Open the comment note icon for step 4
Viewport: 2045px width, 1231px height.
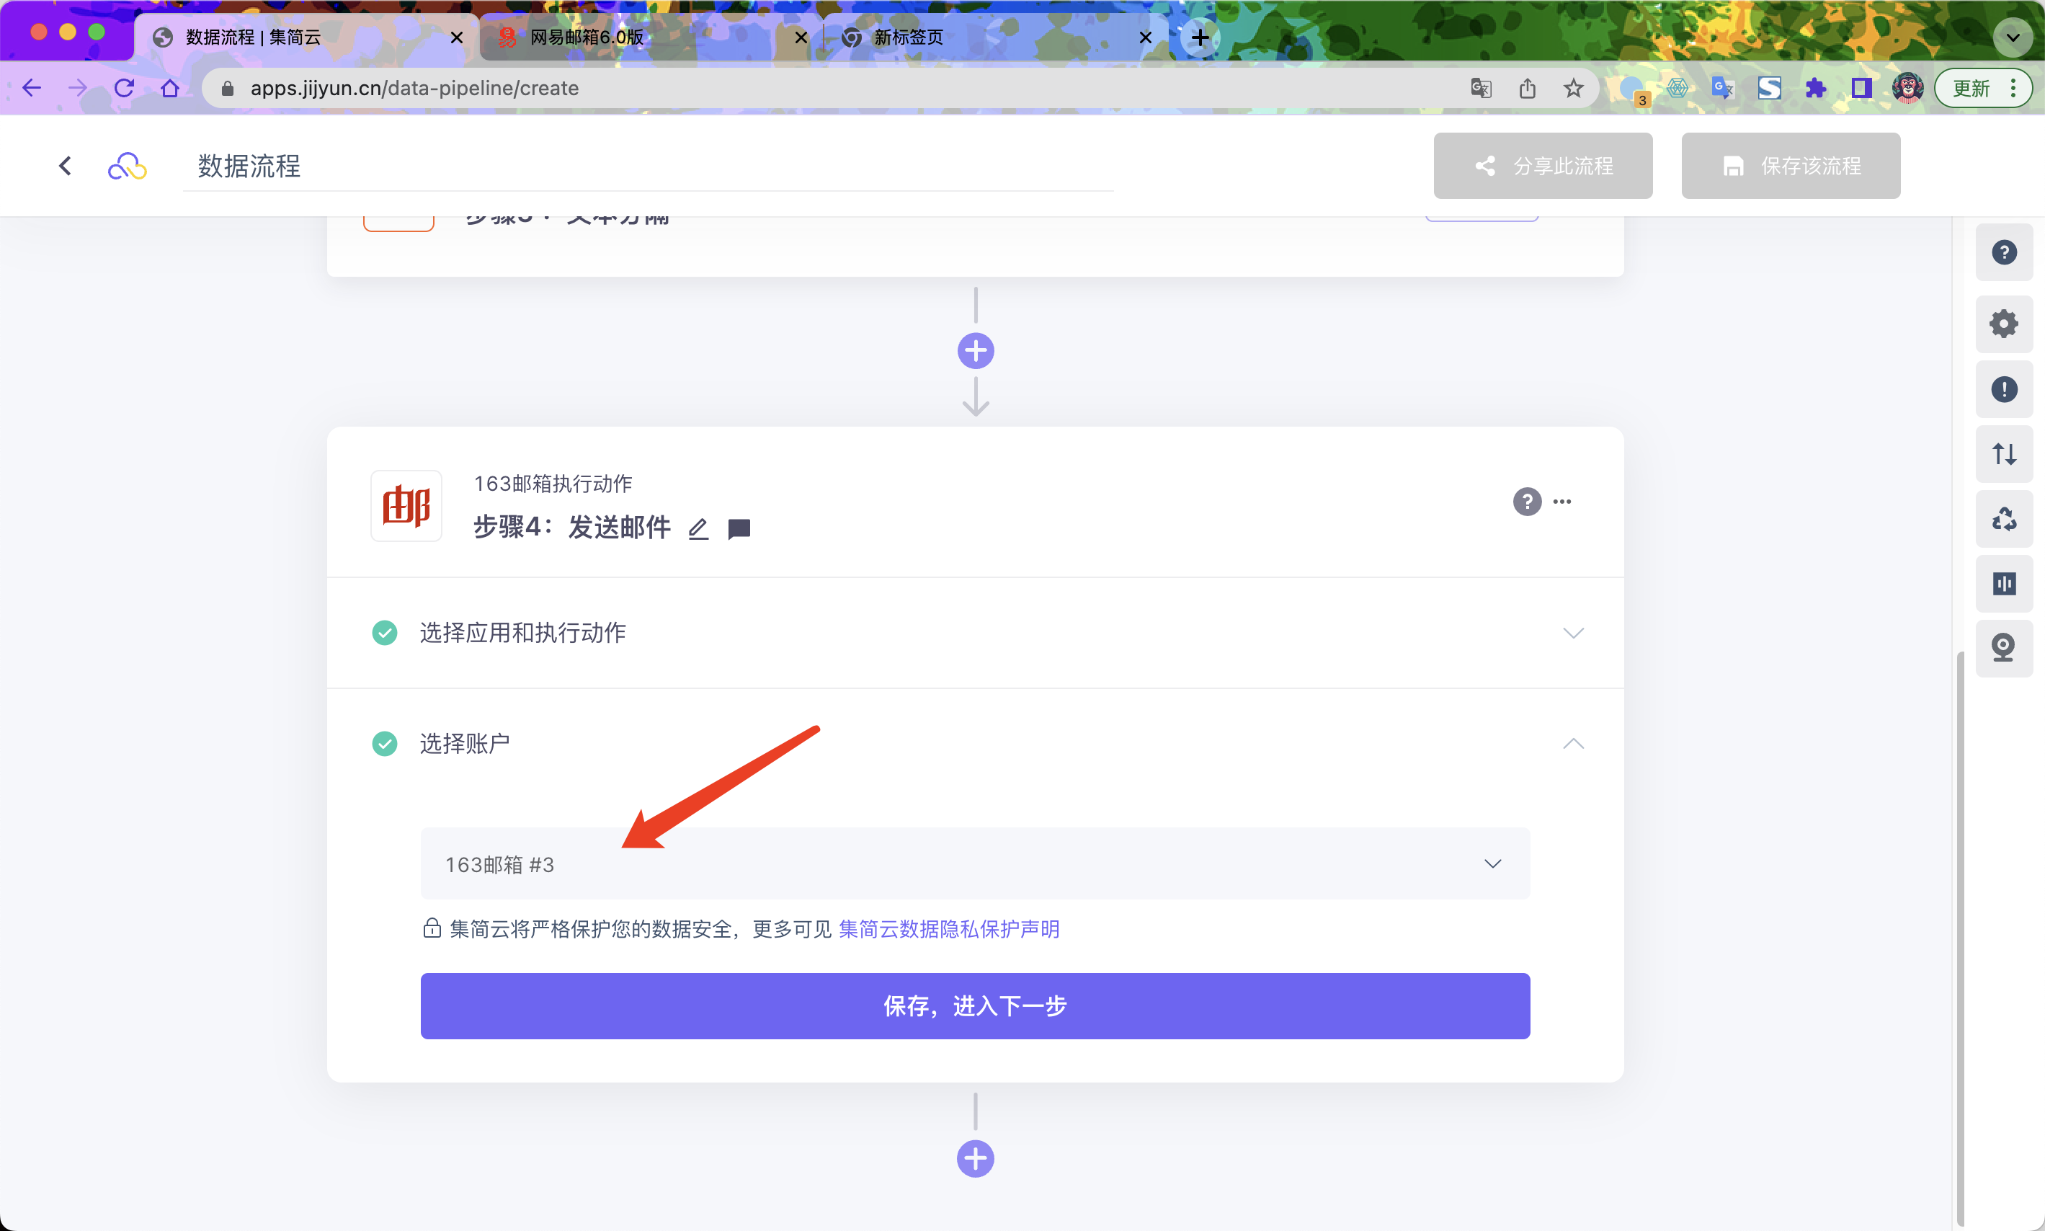click(x=738, y=528)
